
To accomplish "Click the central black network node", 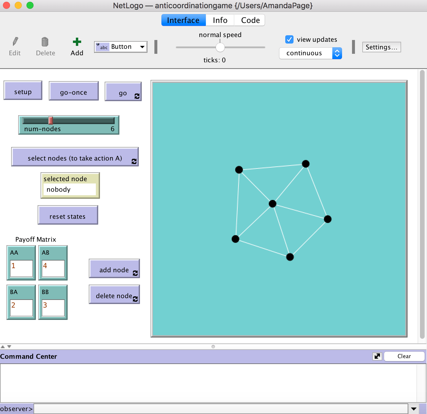I will 273,203.
